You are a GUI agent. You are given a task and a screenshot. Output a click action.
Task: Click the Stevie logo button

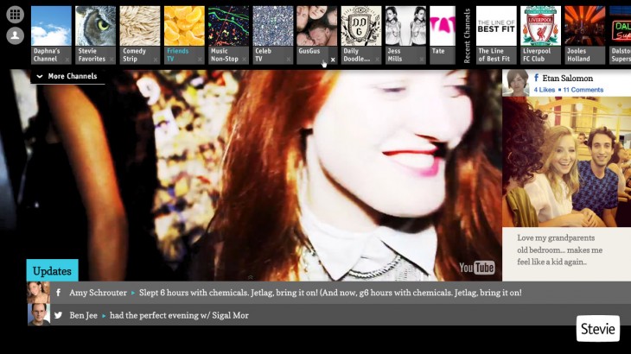click(x=598, y=329)
